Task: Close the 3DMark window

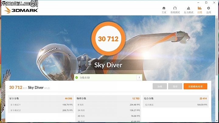Action: pos(214,3)
